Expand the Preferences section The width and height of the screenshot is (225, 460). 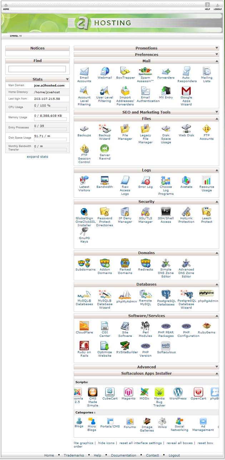tap(217, 55)
